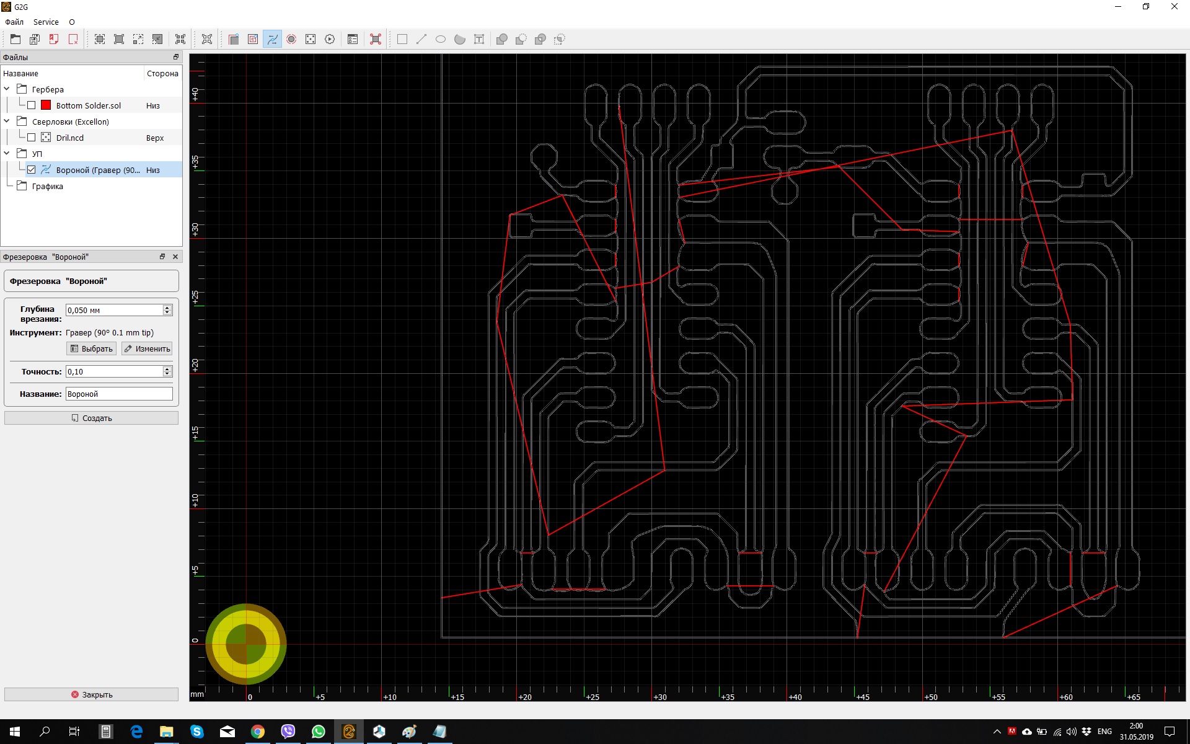Enable the Bottom Solder.sol checkbox

(31, 105)
